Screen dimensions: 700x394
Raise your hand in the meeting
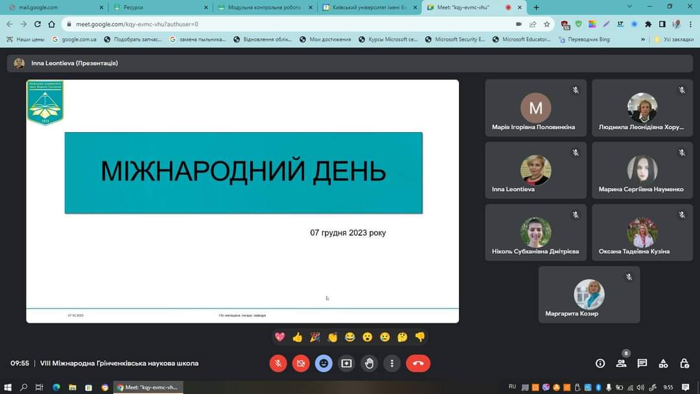pyautogui.click(x=369, y=363)
